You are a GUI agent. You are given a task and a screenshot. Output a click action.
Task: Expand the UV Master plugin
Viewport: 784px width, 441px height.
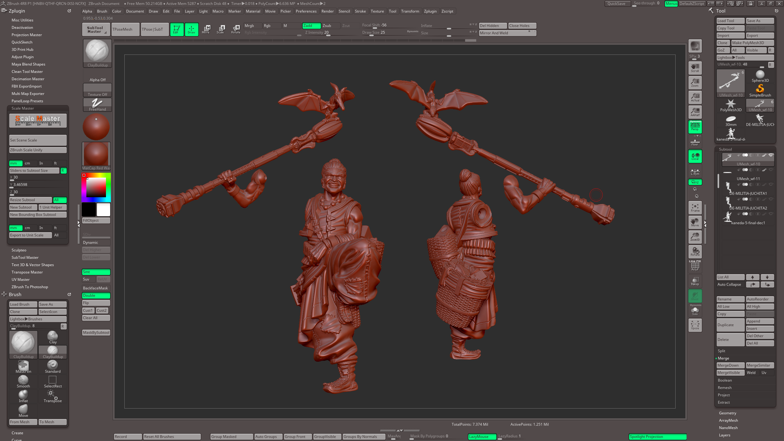21,280
